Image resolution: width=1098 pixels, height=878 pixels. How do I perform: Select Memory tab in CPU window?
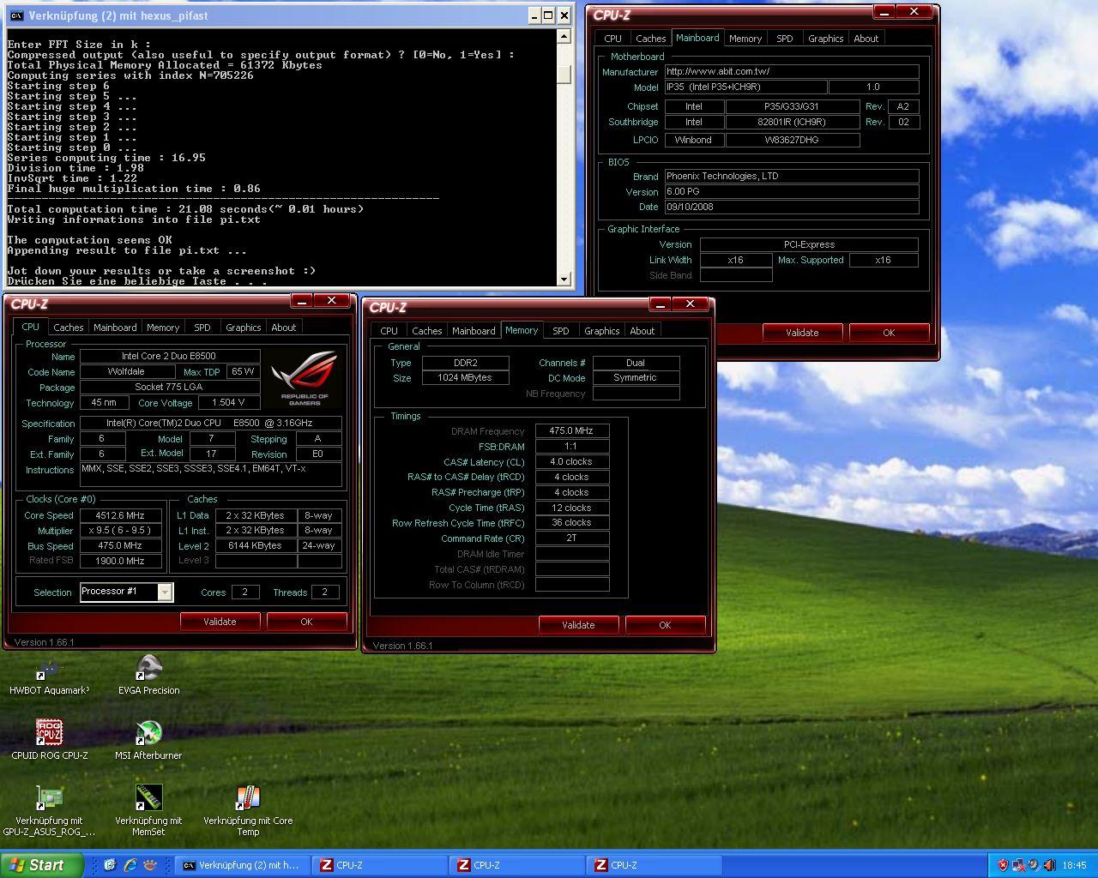[x=163, y=328]
